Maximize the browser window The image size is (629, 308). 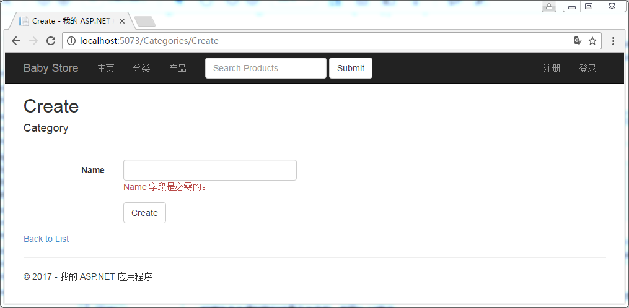[589, 6]
